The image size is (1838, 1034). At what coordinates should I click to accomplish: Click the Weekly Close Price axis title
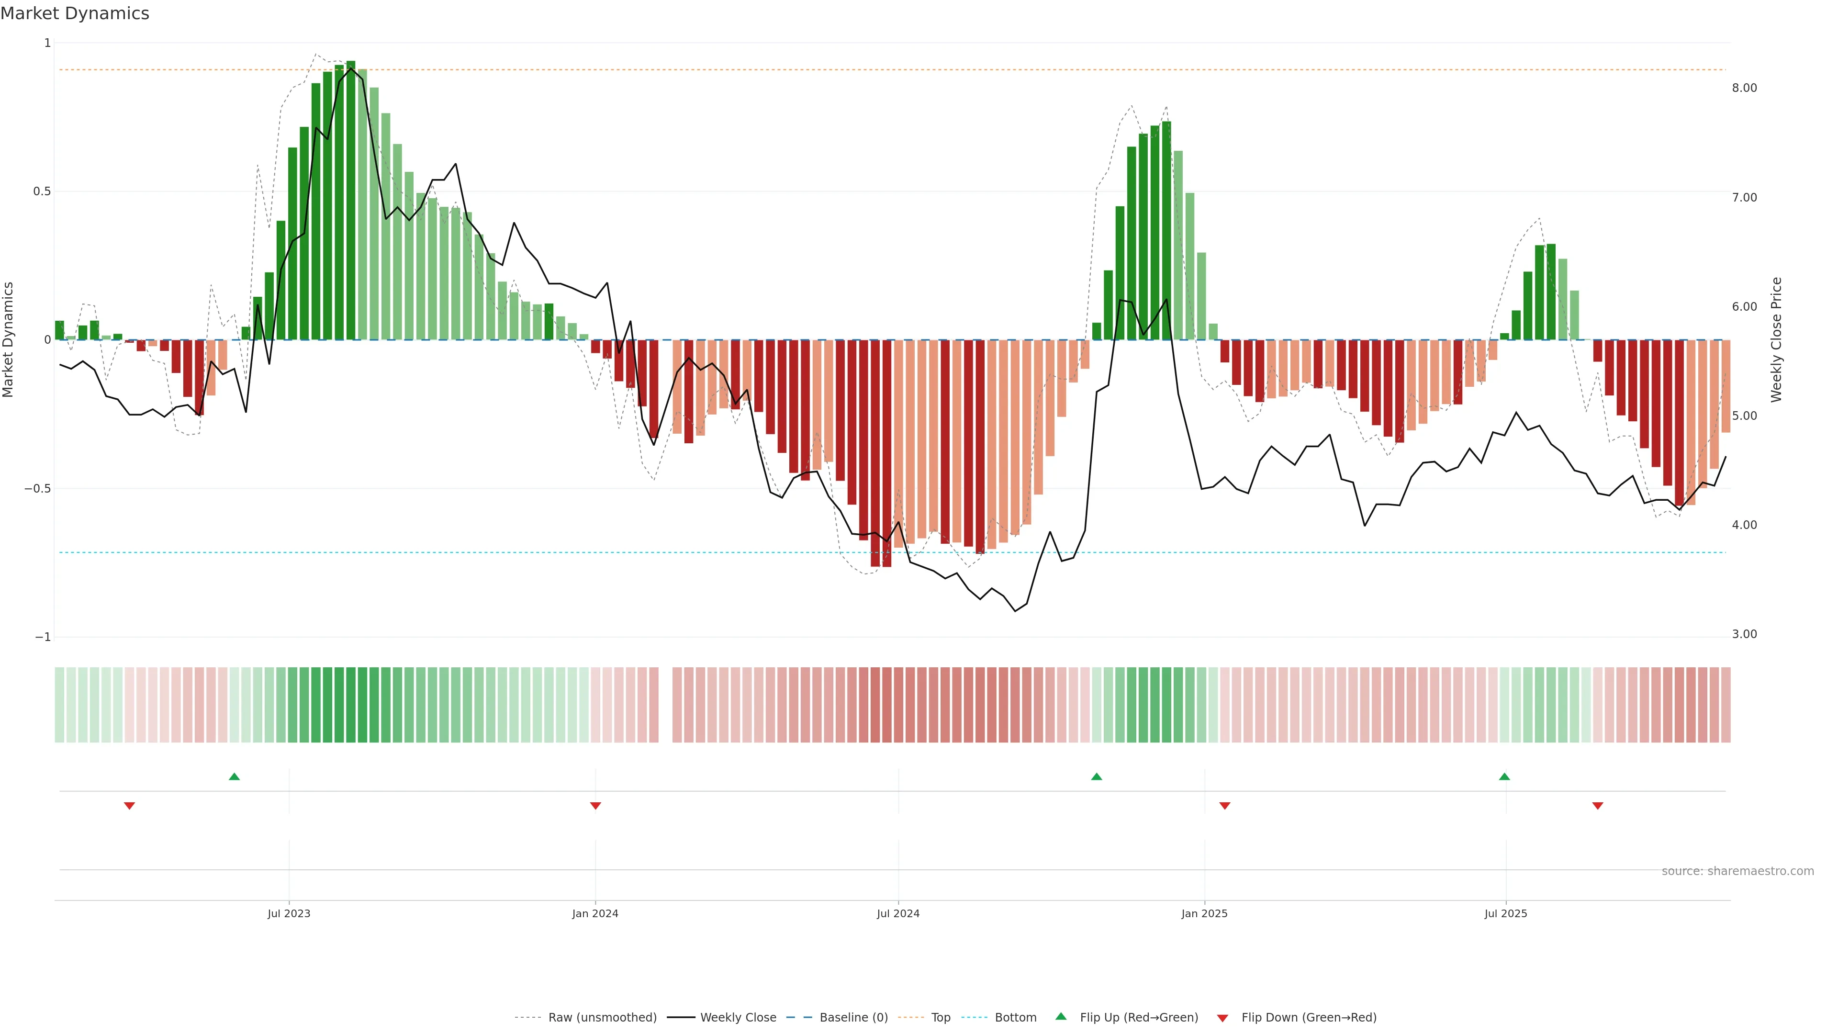(x=1776, y=340)
